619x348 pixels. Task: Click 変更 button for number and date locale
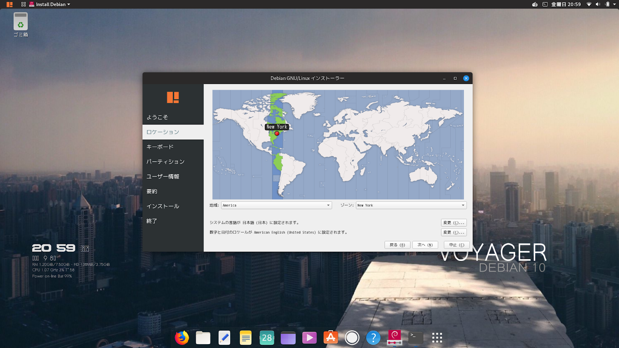click(454, 232)
